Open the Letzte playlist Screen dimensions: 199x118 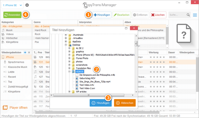[x=16, y=72]
